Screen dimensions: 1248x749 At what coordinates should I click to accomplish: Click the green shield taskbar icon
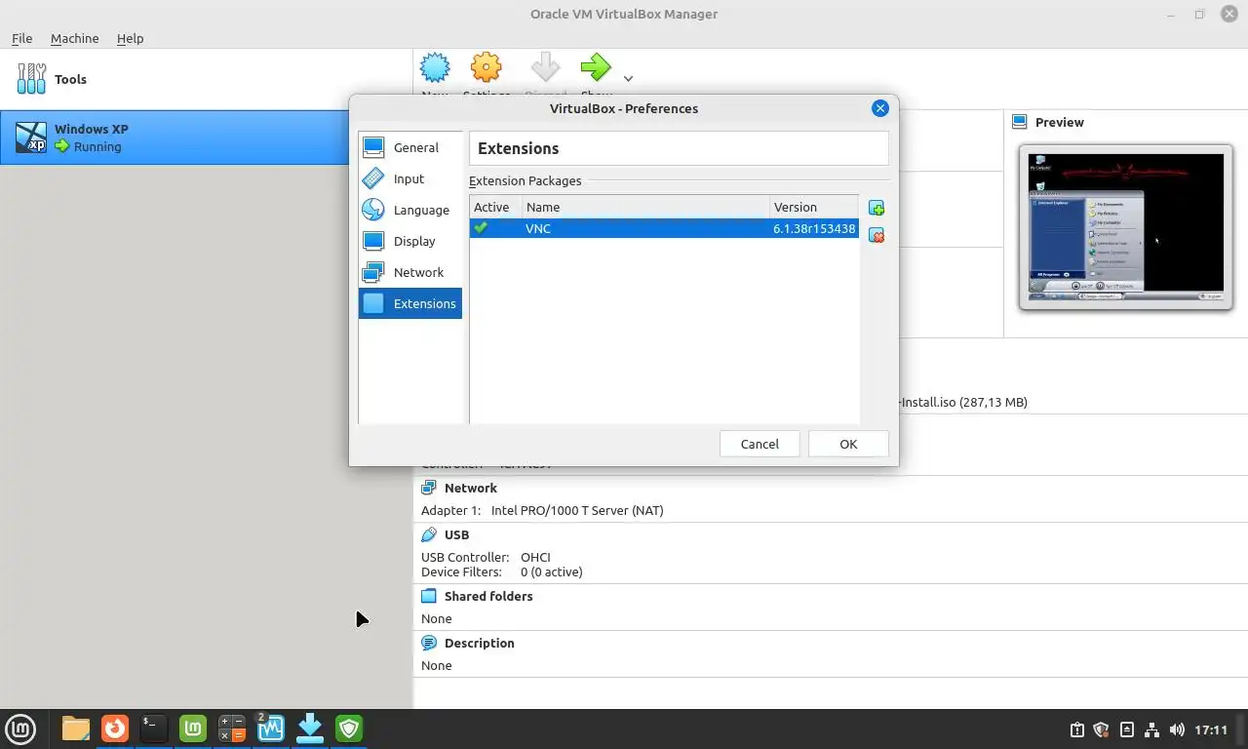349,729
